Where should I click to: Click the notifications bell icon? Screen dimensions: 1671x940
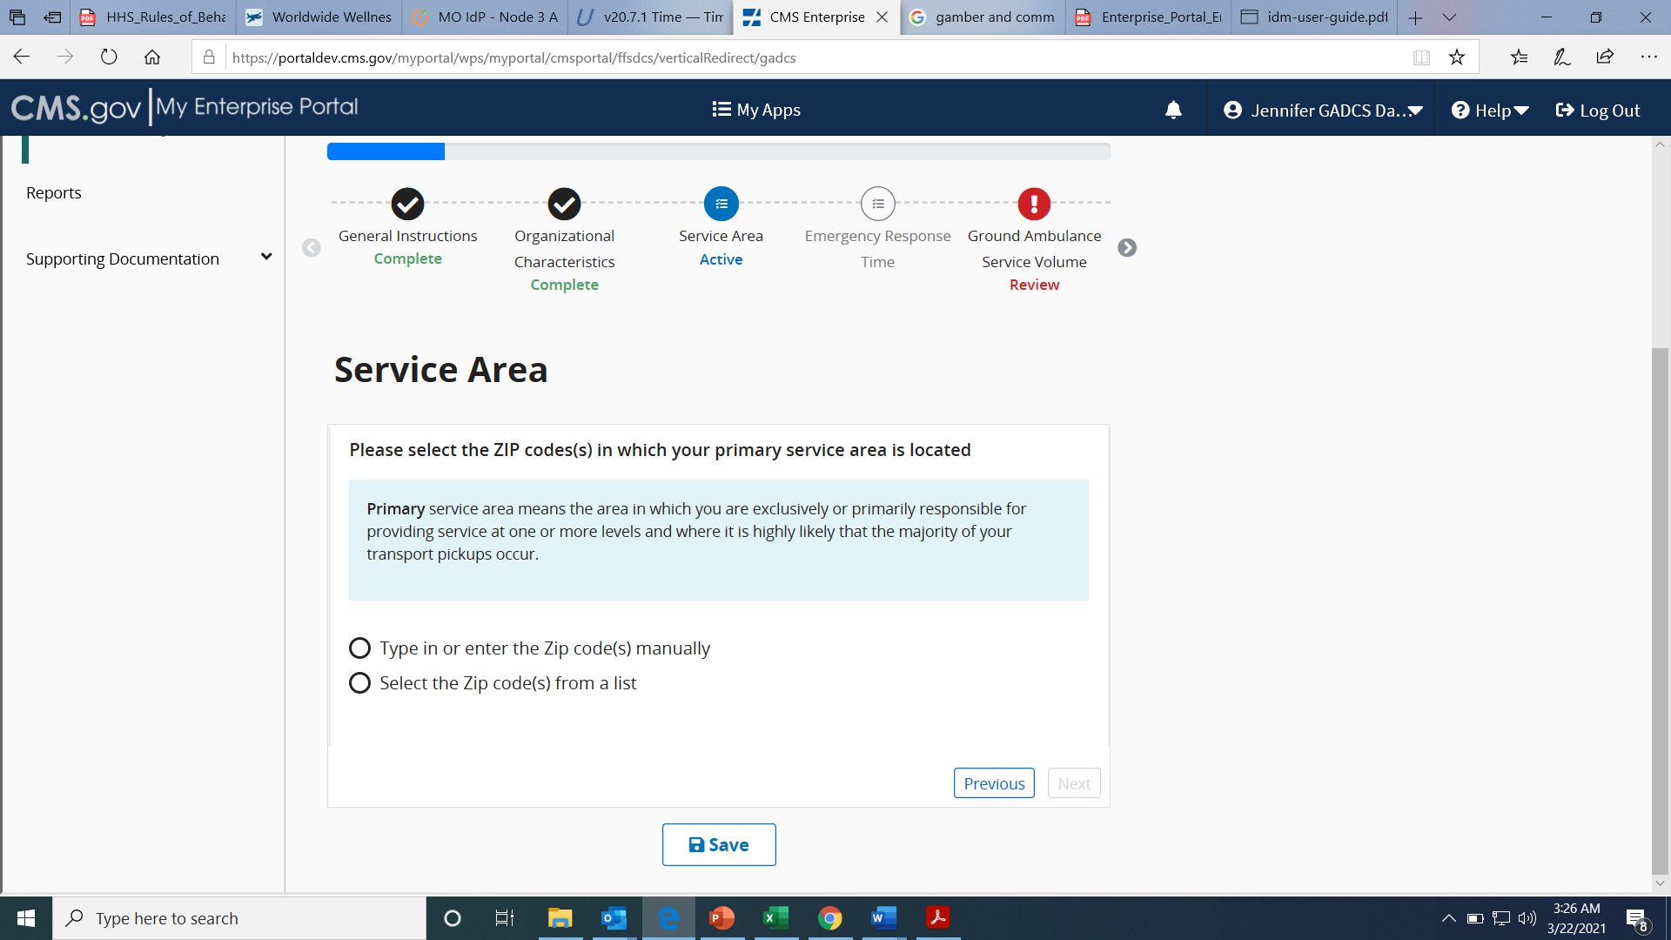(1173, 110)
